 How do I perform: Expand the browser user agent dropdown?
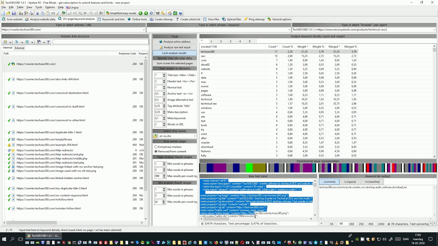coord(434,30)
